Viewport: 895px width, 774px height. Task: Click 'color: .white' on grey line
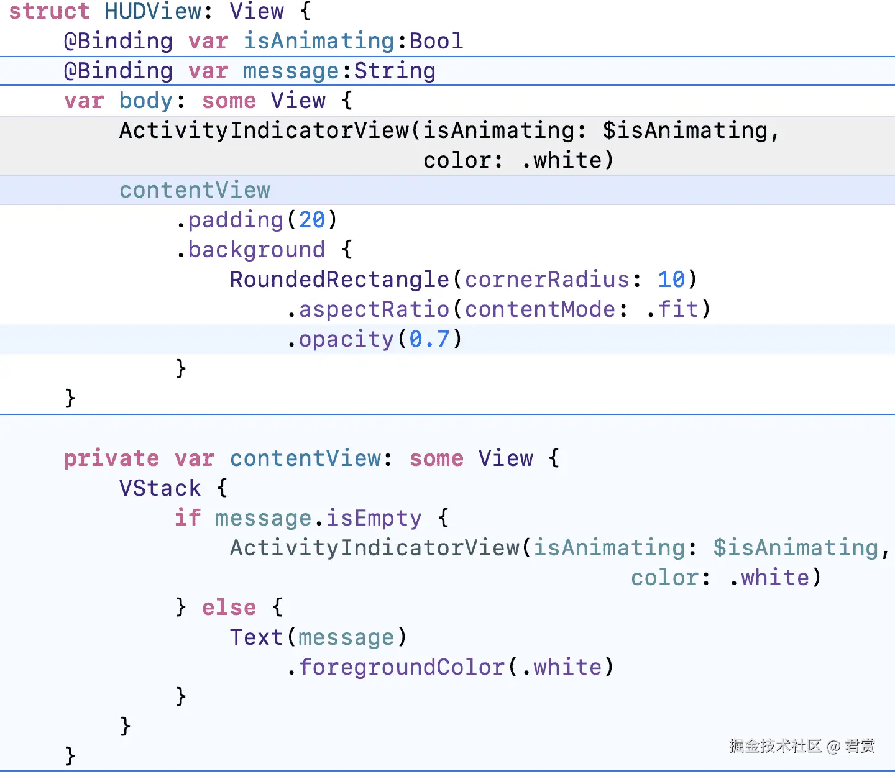click(512, 160)
